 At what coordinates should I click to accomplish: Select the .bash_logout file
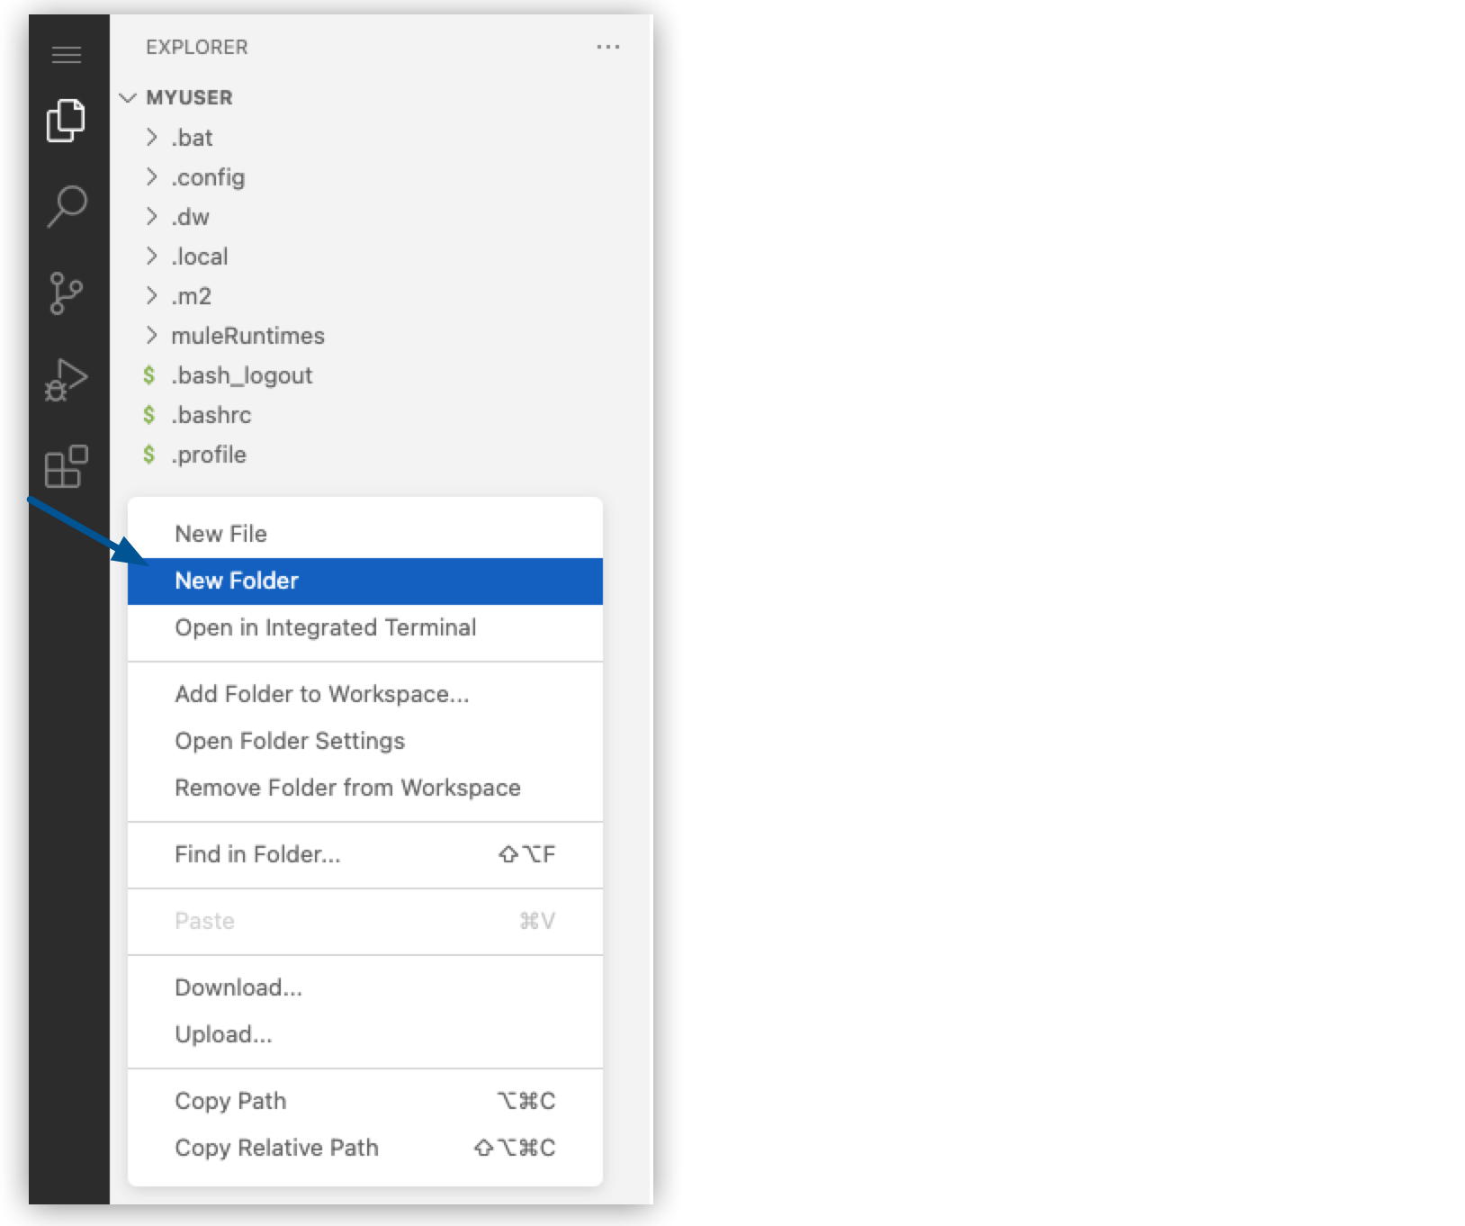pos(239,375)
